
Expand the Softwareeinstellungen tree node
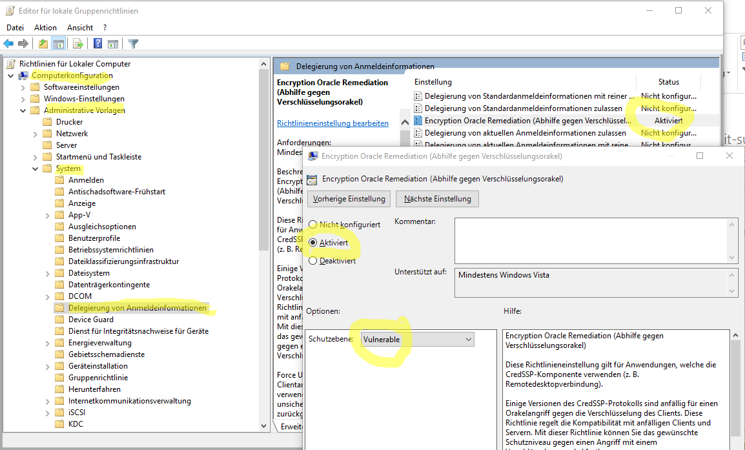[x=23, y=87]
